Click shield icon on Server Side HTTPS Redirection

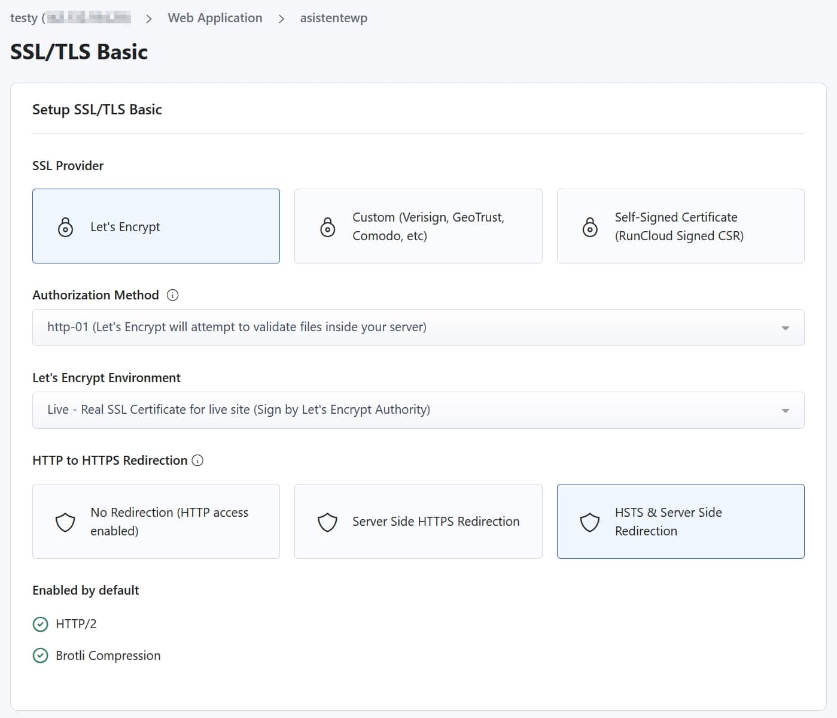click(x=327, y=522)
